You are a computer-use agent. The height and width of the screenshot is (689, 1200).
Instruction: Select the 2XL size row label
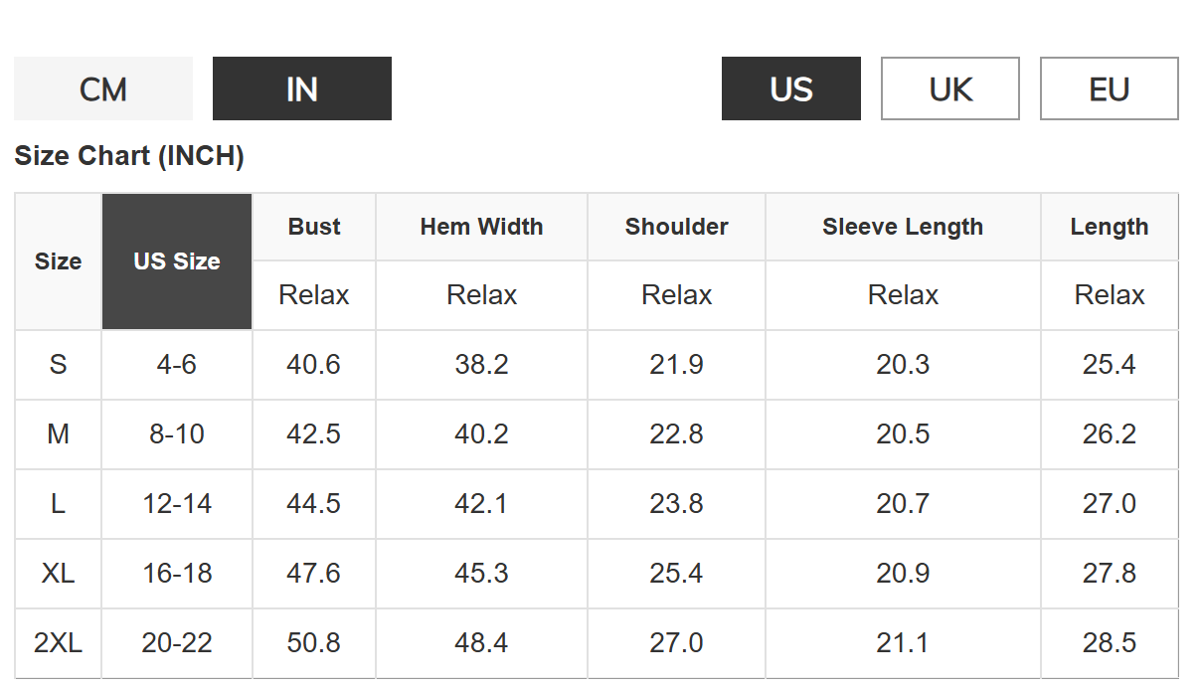pyautogui.click(x=58, y=643)
